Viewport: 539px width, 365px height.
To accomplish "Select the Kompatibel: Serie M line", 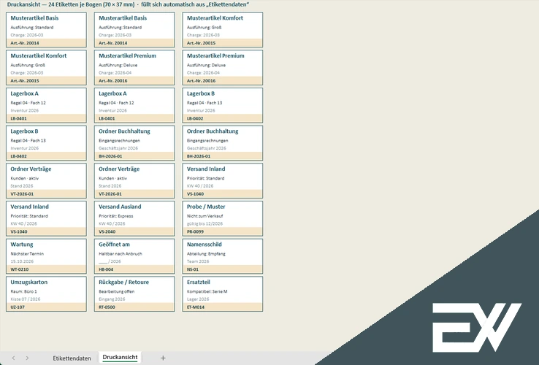I will click(x=207, y=292).
